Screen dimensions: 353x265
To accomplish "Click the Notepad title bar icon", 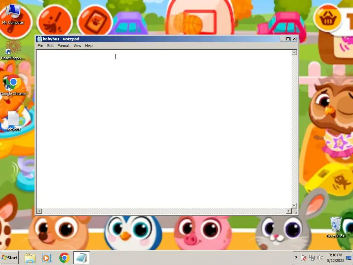I will tap(39, 39).
